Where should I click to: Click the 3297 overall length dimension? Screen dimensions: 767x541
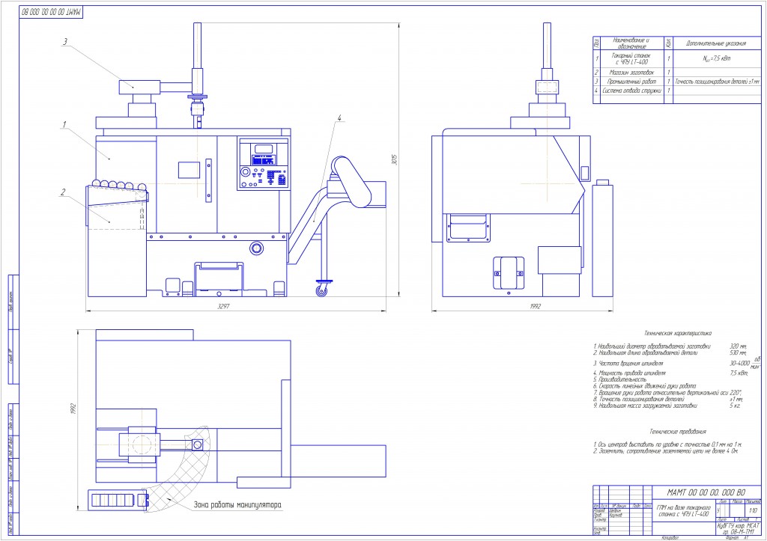(x=223, y=306)
